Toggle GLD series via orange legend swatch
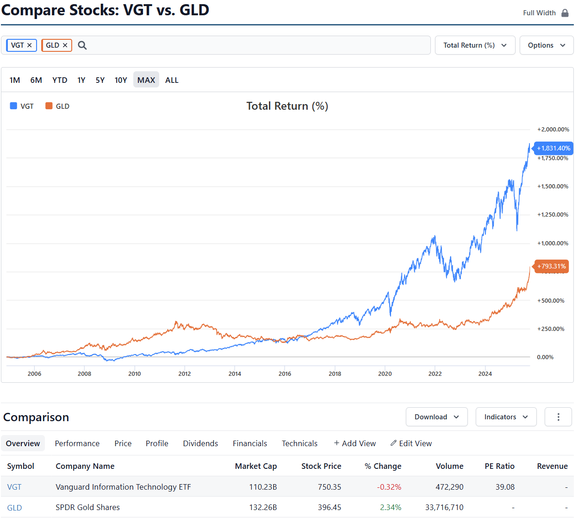Viewport: 578px width, 523px height. point(49,106)
